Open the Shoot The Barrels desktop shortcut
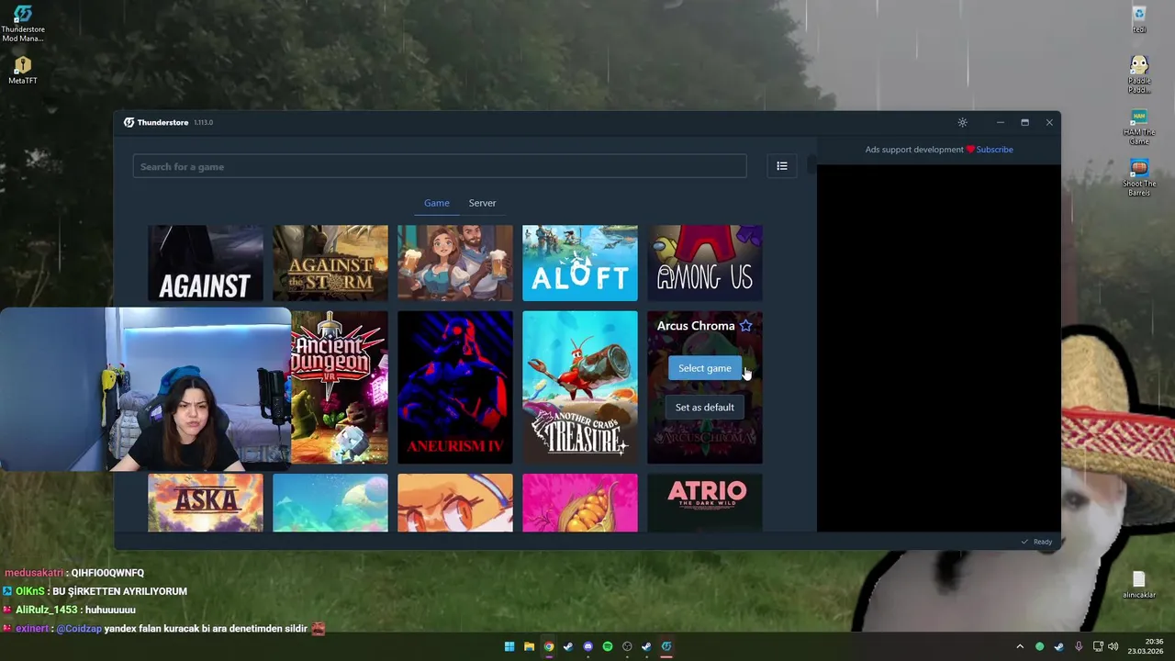Viewport: 1175px width, 661px height. pyautogui.click(x=1139, y=178)
